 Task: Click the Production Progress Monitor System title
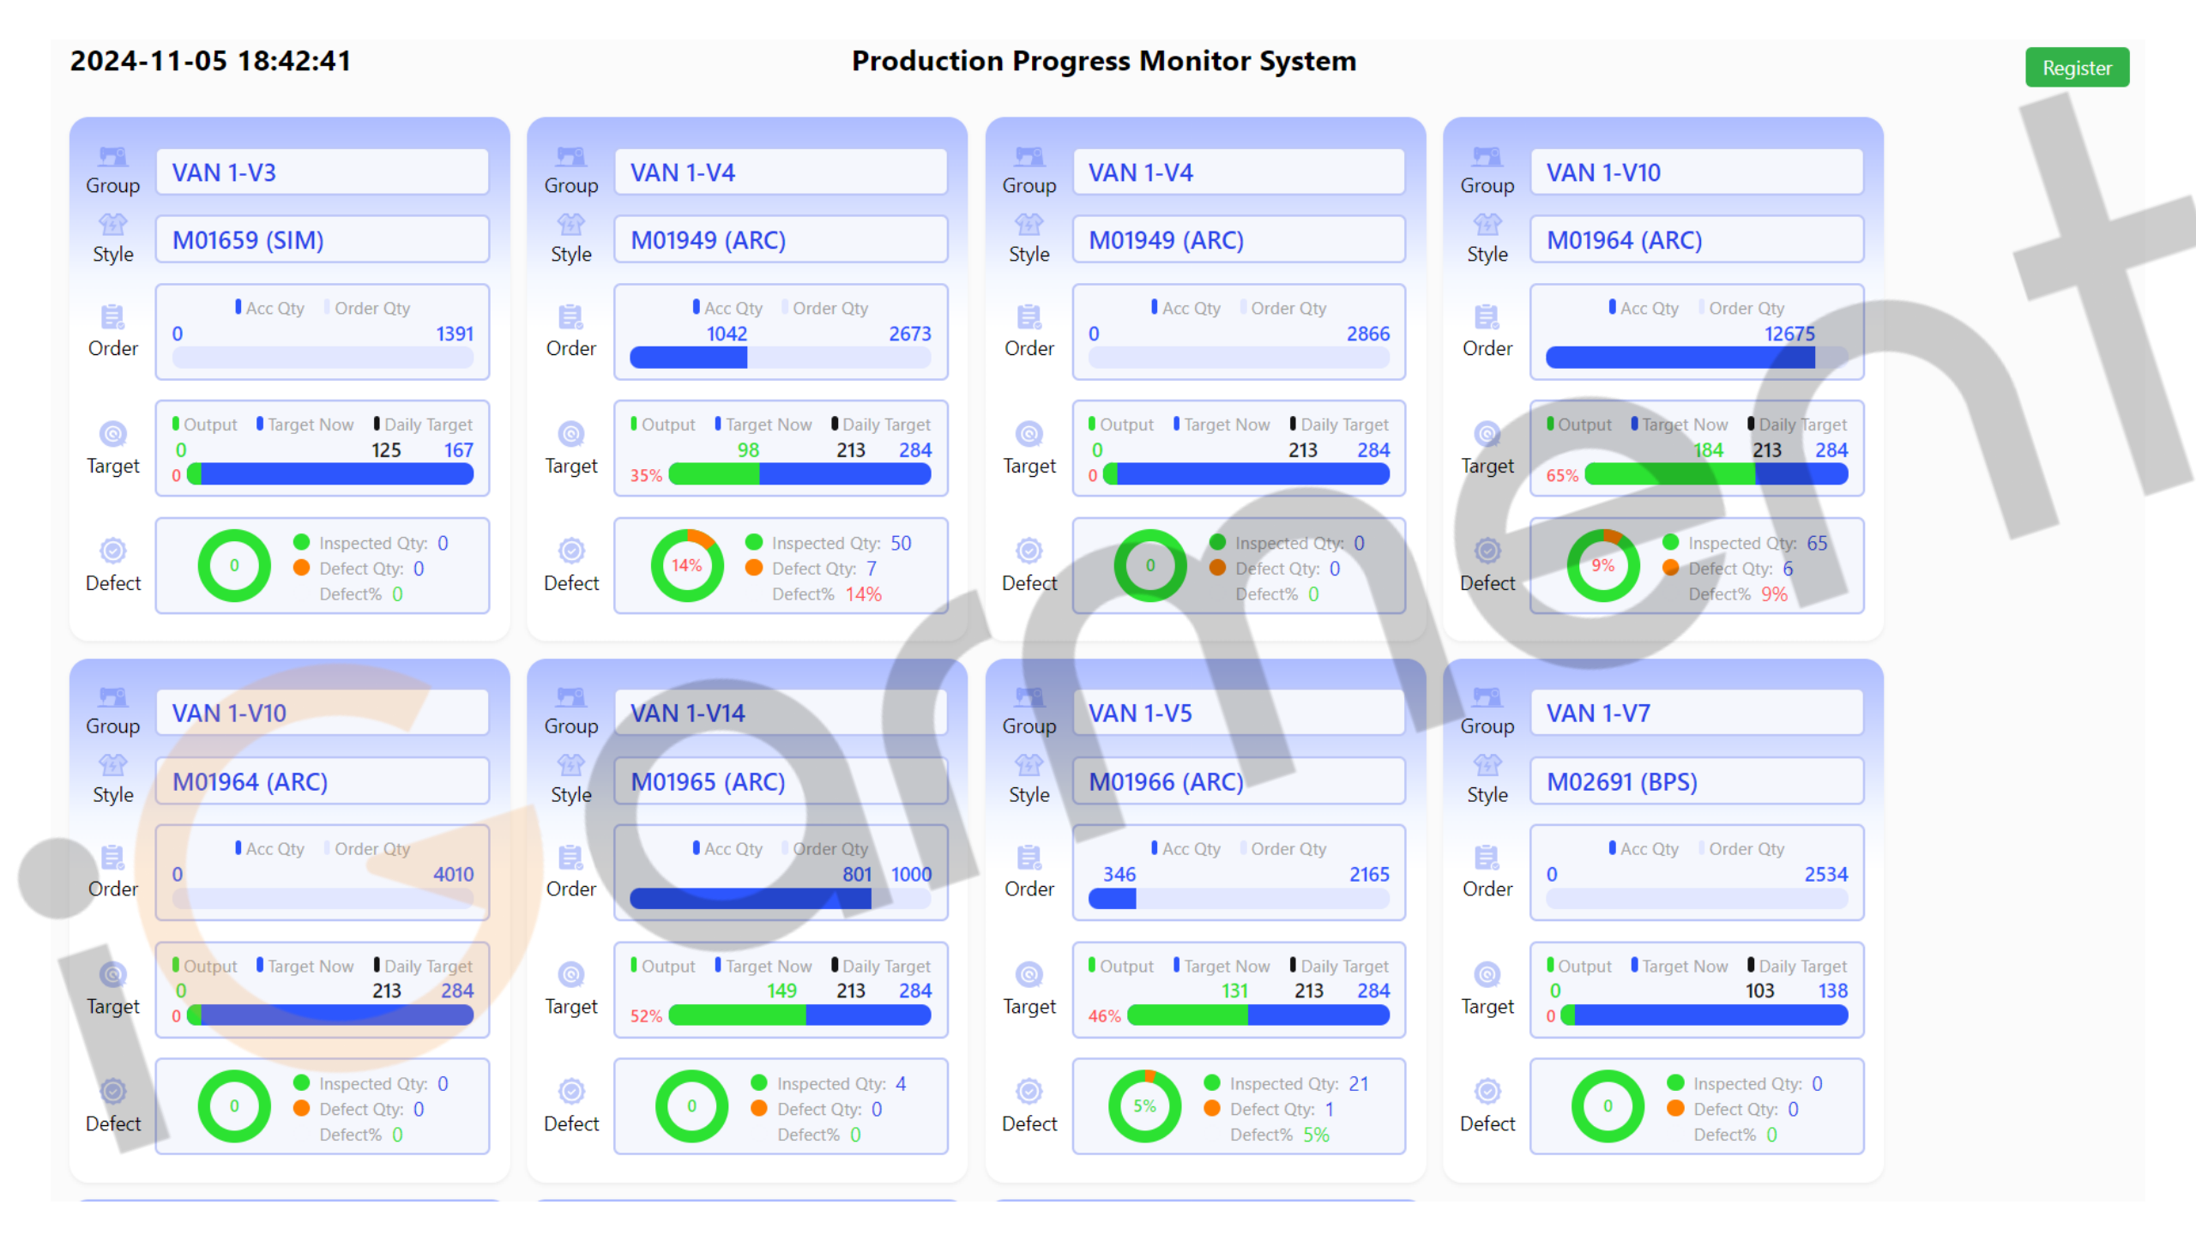pos(1103,62)
